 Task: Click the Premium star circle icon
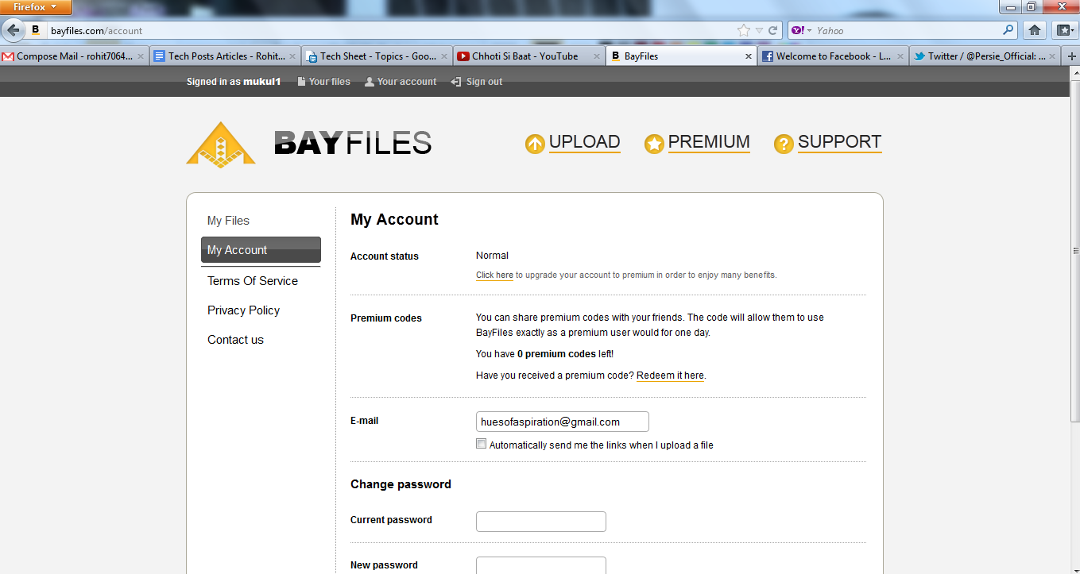click(x=654, y=144)
